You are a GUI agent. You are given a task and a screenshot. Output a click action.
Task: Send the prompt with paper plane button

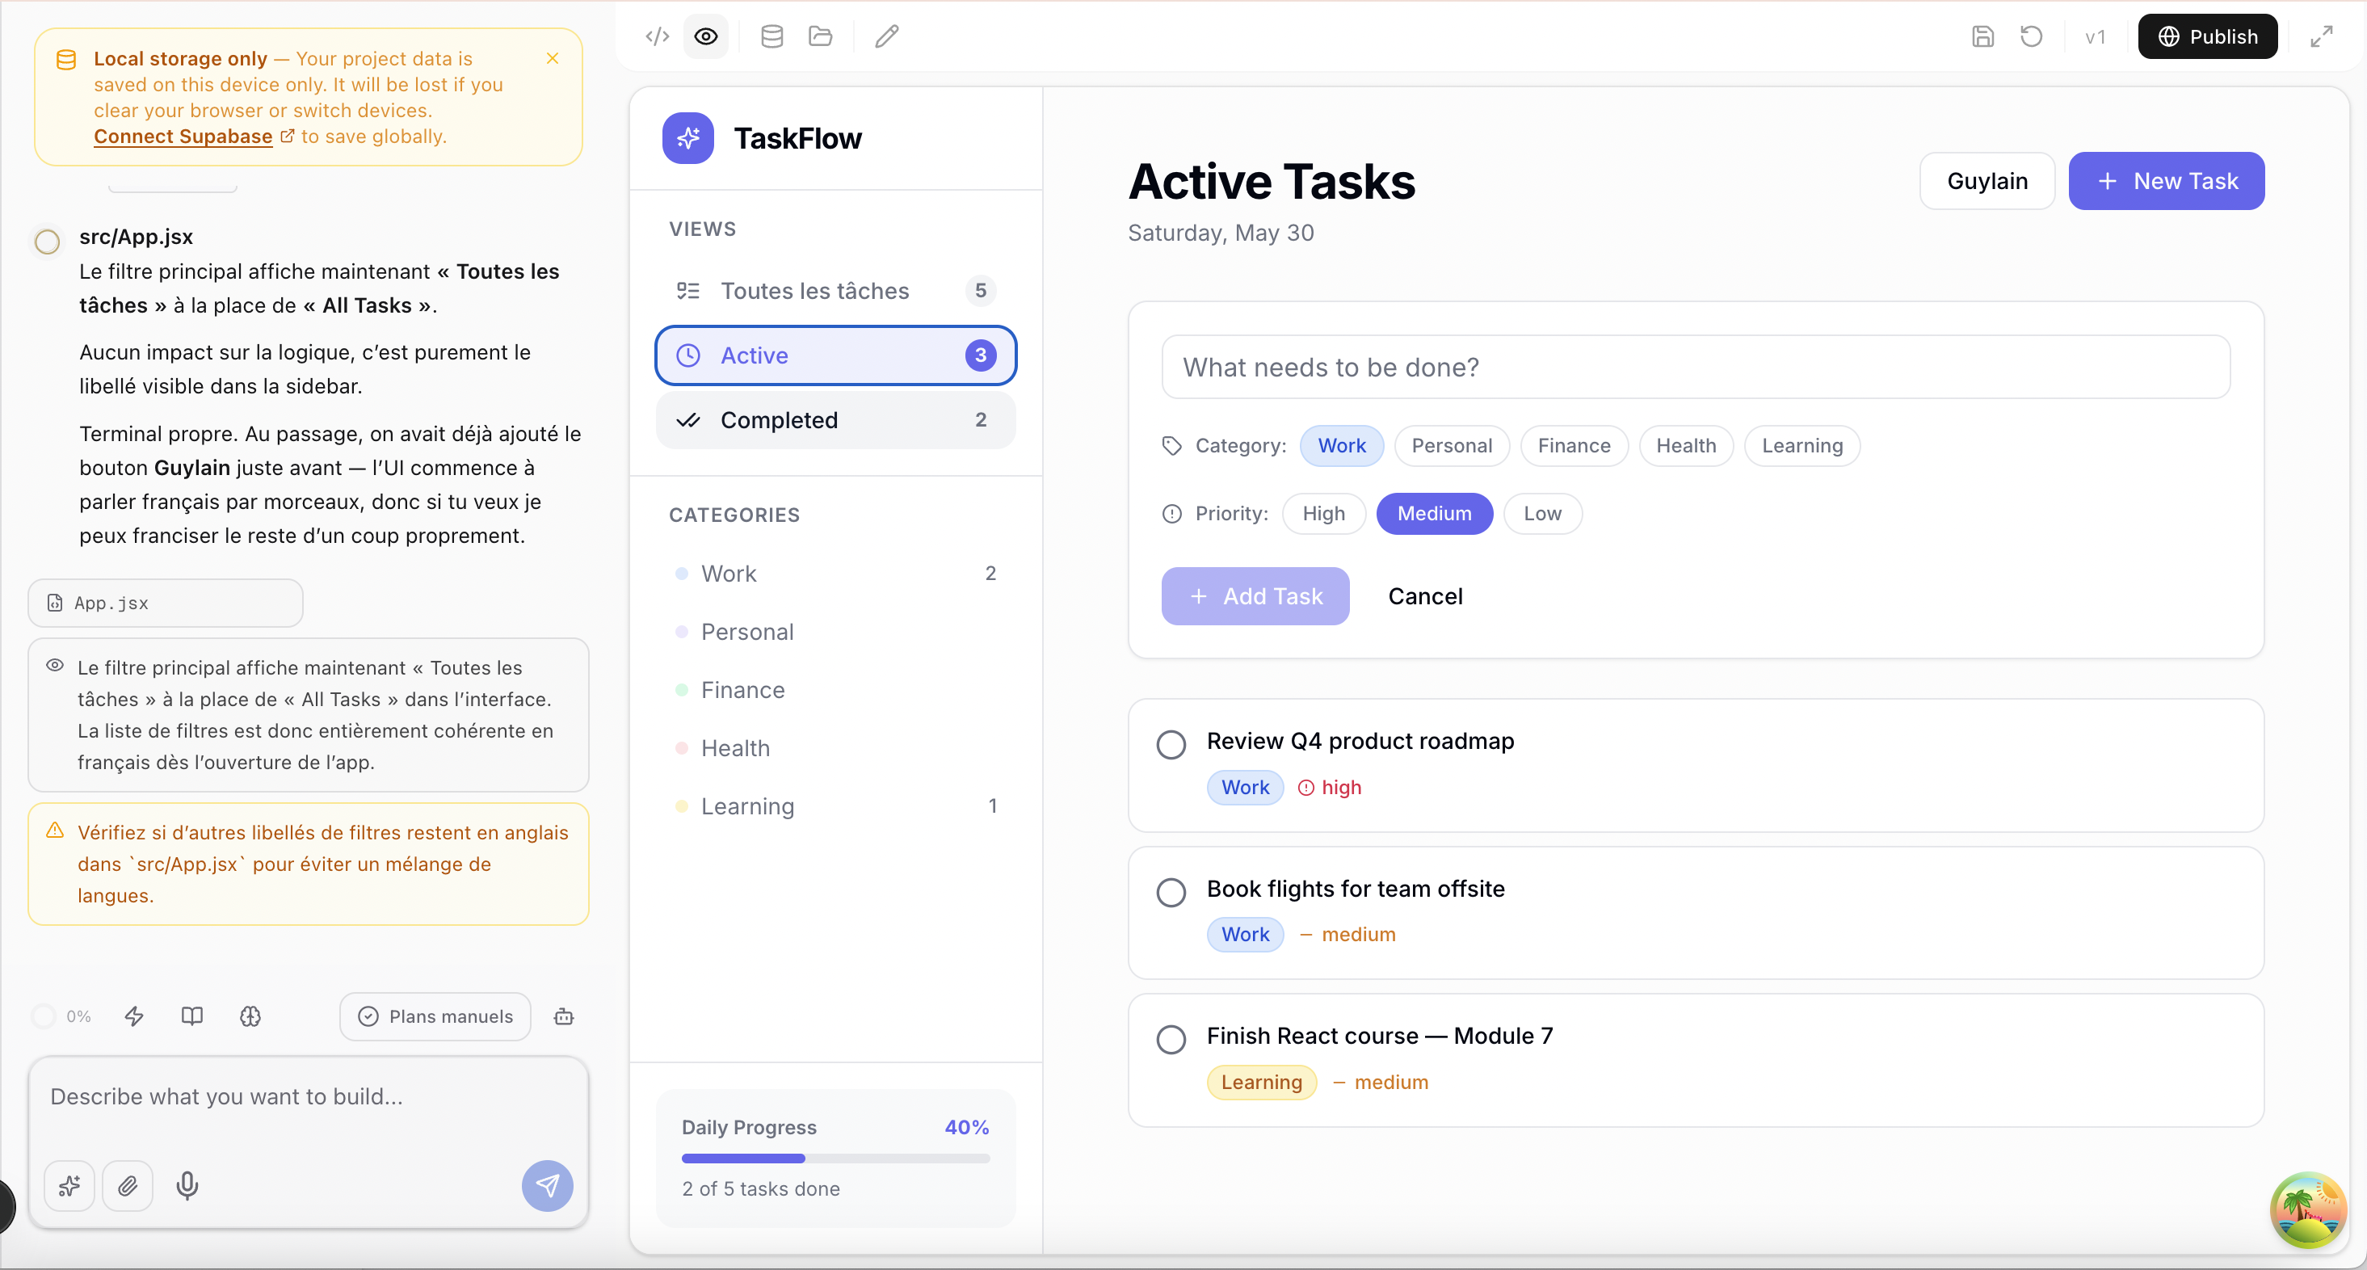click(x=548, y=1185)
